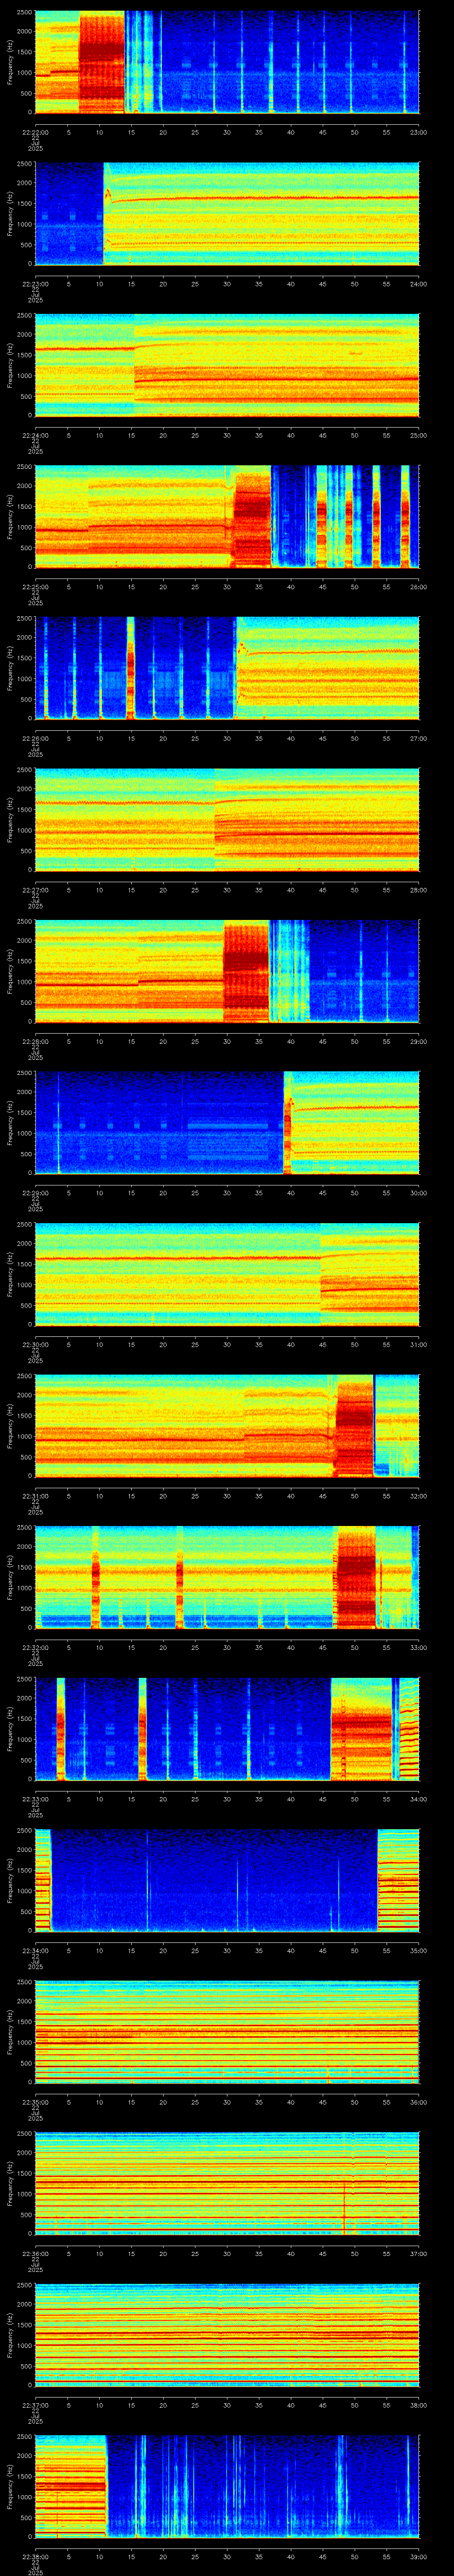Select the 31:00 end time label

click(418, 1344)
